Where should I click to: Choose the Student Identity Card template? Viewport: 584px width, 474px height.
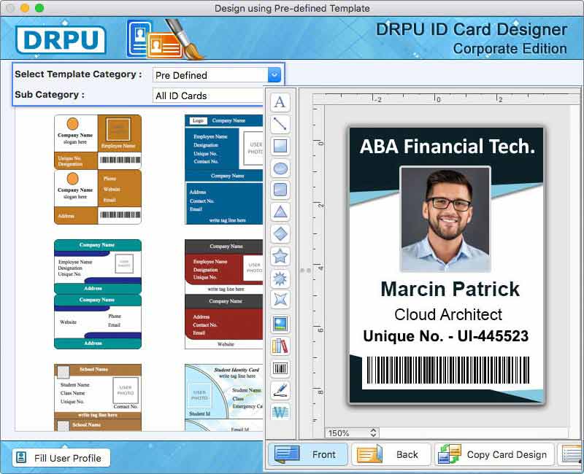tap(224, 397)
